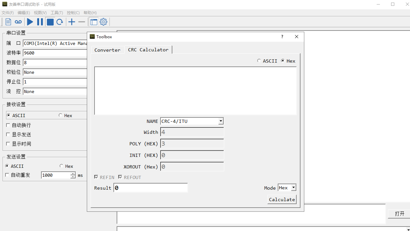Click the refresh icon to rescan ports
410x231 pixels.
coord(60,21)
